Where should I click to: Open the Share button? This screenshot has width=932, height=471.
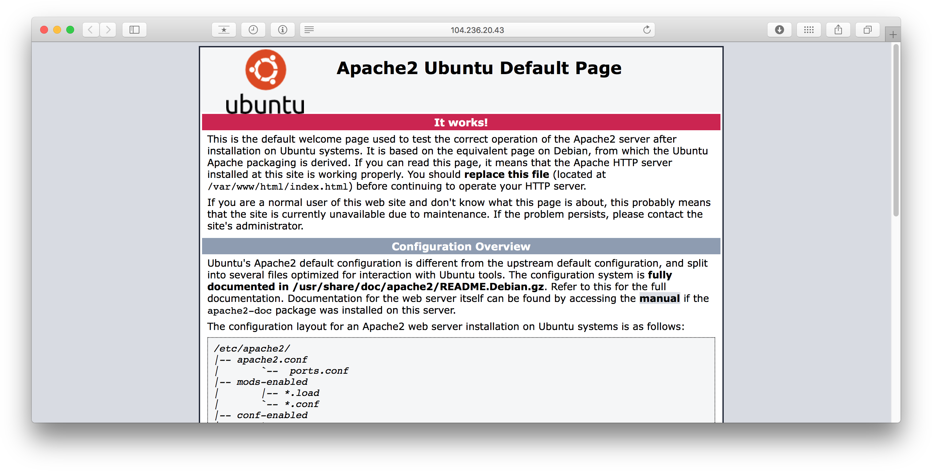tap(838, 30)
